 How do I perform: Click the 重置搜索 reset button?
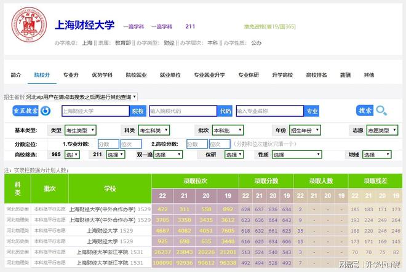pyautogui.click(x=25, y=111)
